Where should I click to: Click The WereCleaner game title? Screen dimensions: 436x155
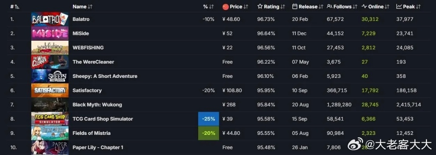pos(93,62)
